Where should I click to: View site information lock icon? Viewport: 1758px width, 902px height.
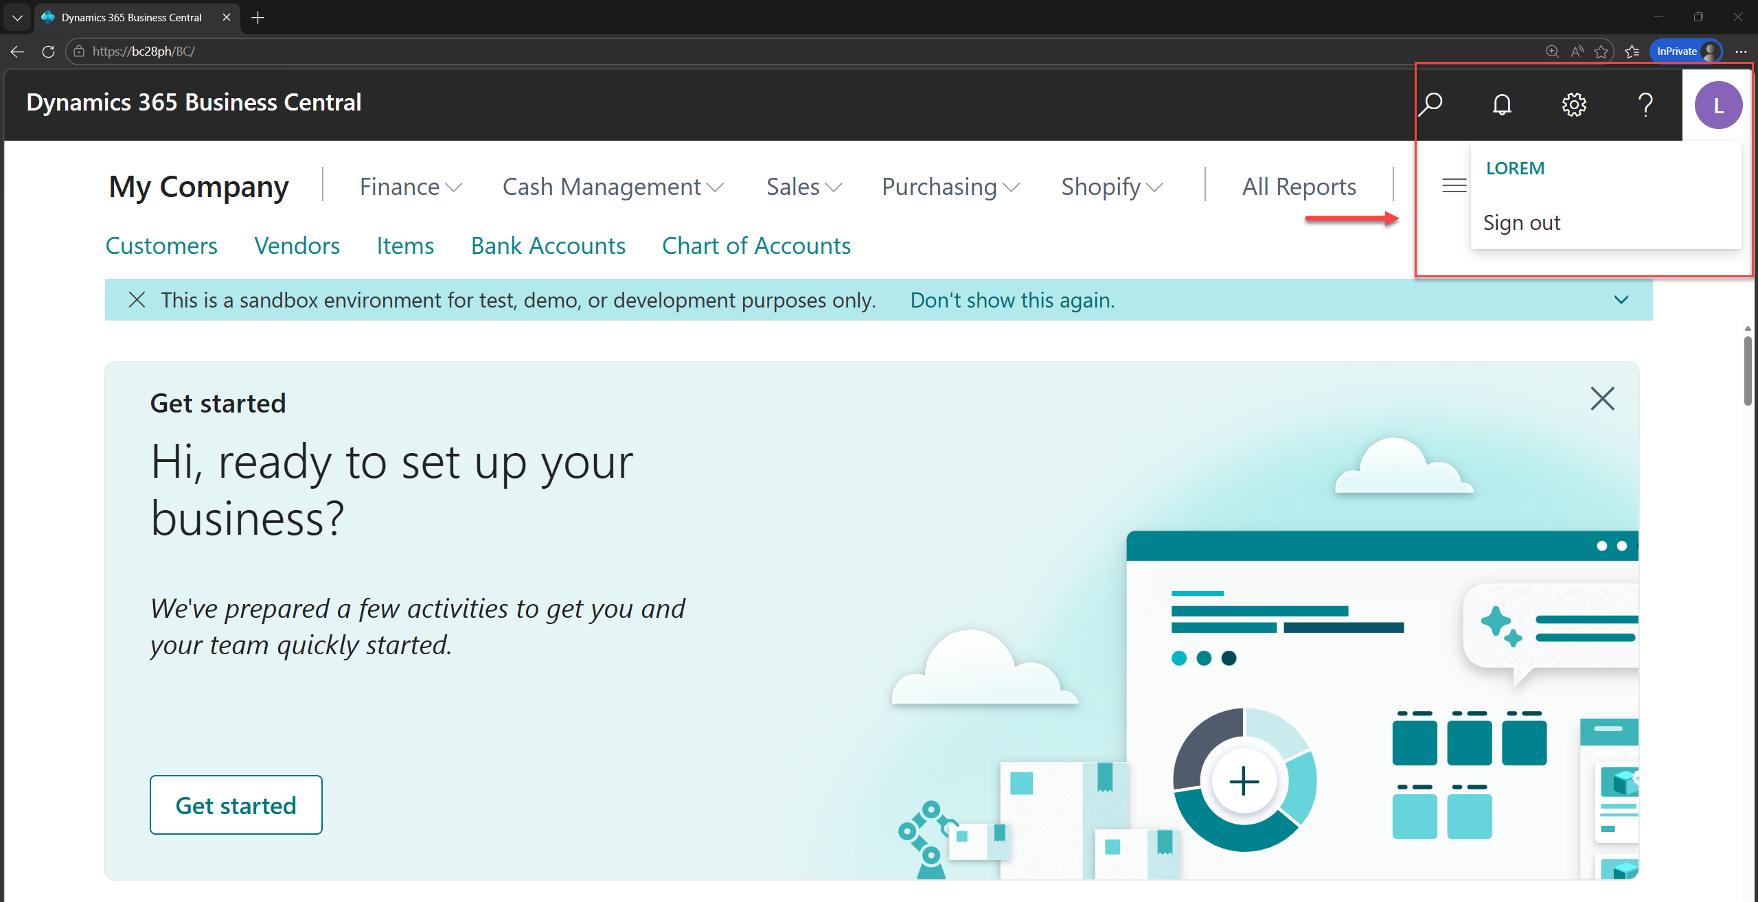pos(79,51)
